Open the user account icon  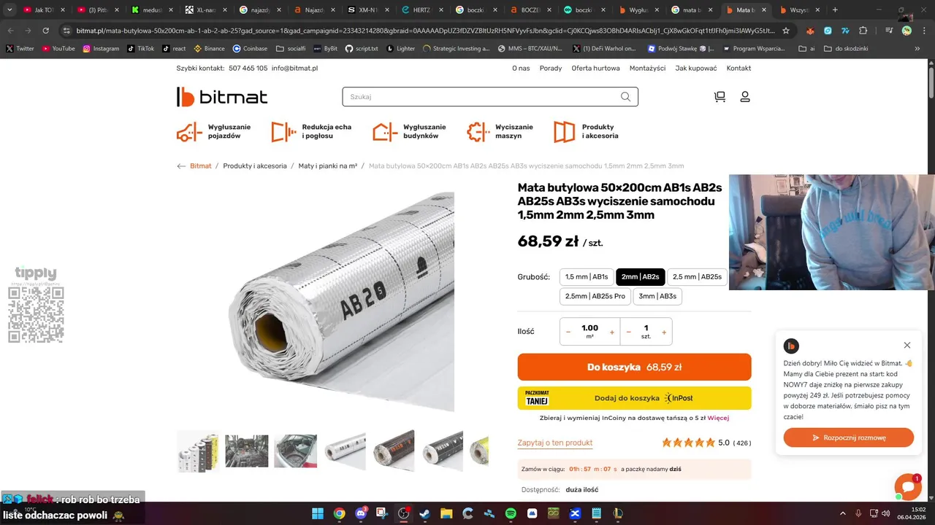click(745, 97)
